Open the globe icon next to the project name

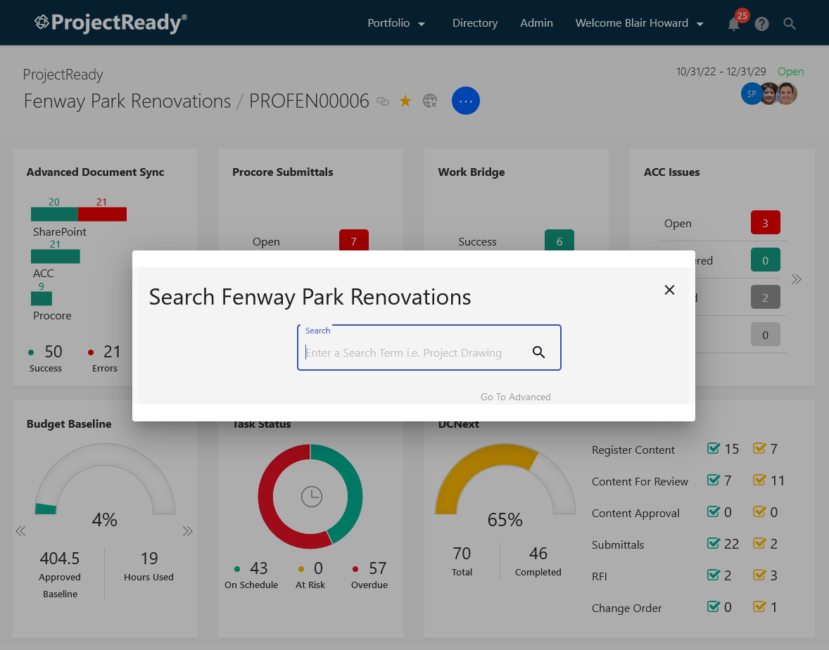pyautogui.click(x=429, y=101)
